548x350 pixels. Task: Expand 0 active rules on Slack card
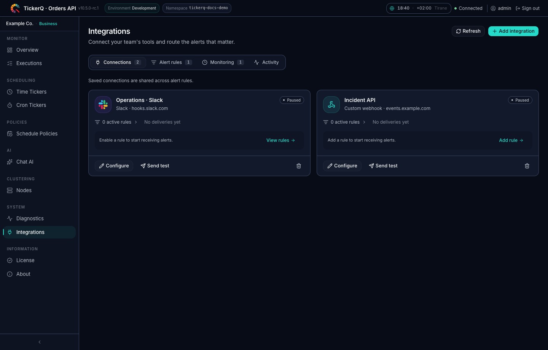click(x=116, y=122)
